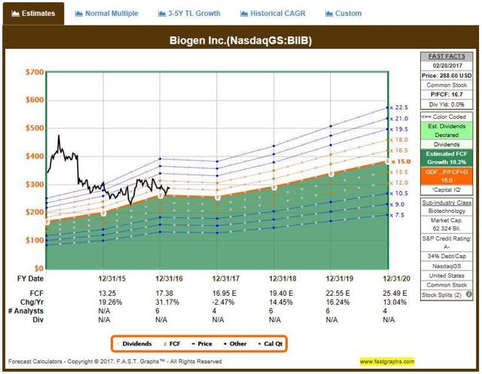Viewport: 482px width, 374px height.
Task: Click the Stock Splits info icon
Action: [468, 294]
